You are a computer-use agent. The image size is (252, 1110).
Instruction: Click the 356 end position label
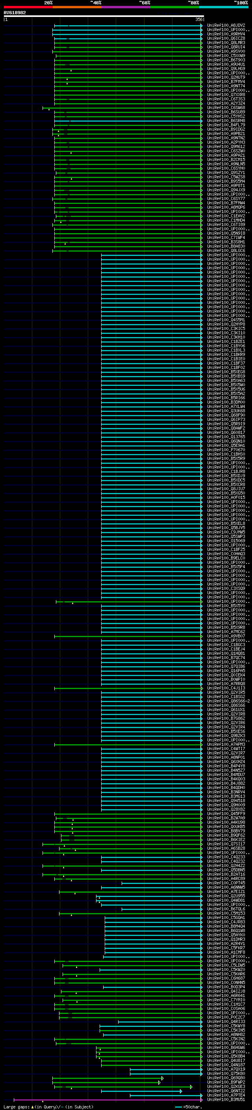pyautogui.click(x=199, y=19)
